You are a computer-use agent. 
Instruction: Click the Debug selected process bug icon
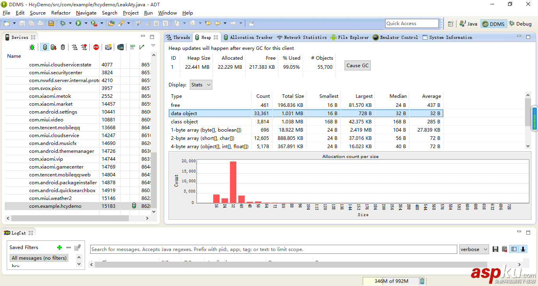[32, 48]
